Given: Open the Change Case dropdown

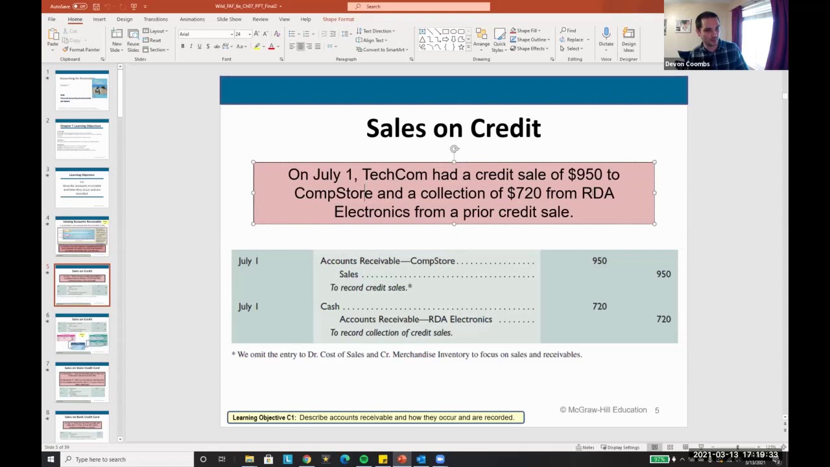Looking at the screenshot, I should click(x=241, y=46).
